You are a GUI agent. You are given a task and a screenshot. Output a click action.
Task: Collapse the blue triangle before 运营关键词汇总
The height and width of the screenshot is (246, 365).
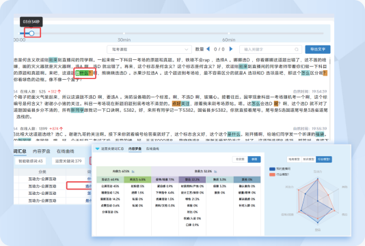tap(98, 149)
